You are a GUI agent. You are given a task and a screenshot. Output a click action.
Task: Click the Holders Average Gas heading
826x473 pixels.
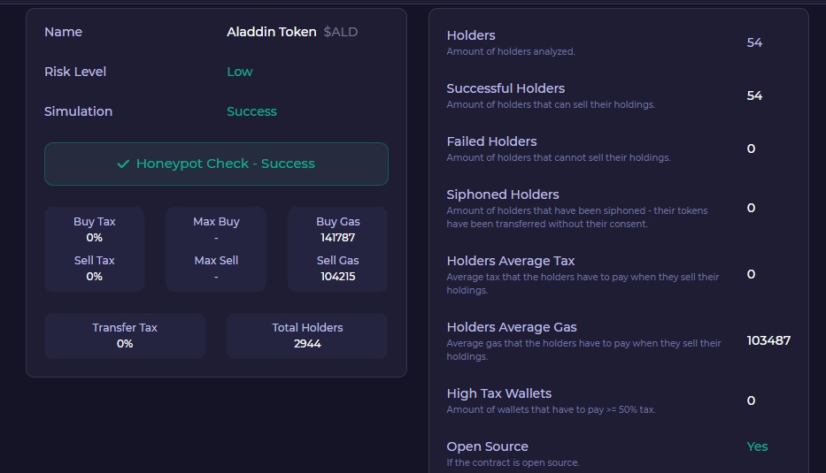tap(512, 327)
